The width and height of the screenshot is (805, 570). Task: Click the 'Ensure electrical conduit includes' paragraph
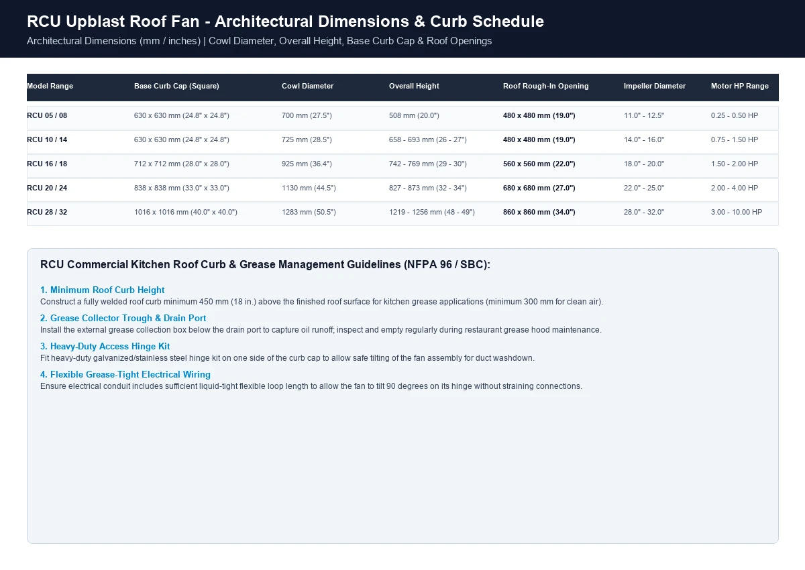pos(311,386)
